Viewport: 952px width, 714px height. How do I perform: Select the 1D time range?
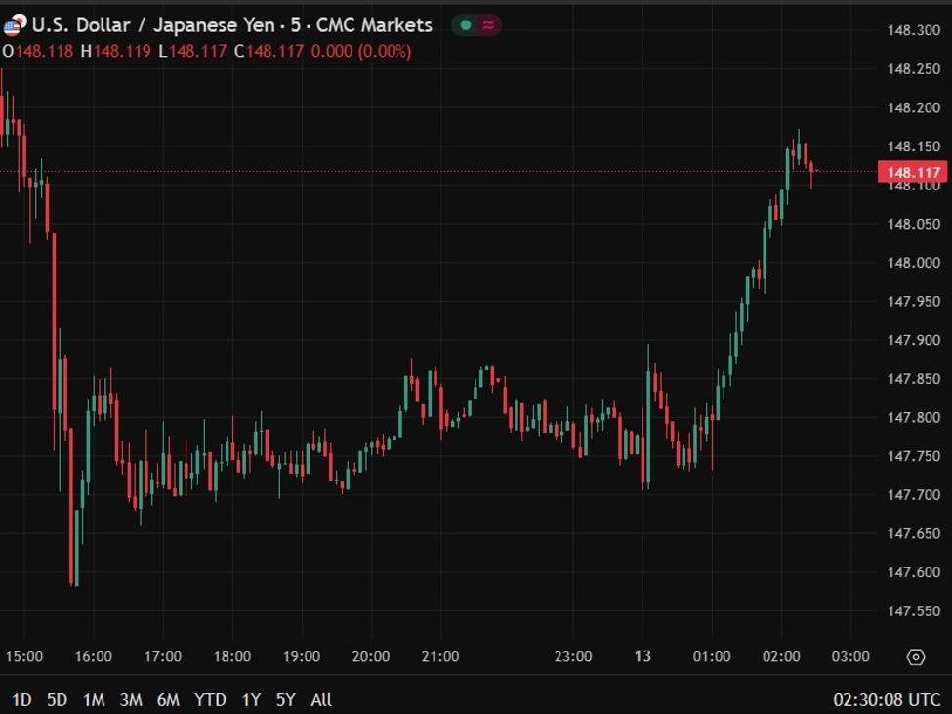(21, 700)
